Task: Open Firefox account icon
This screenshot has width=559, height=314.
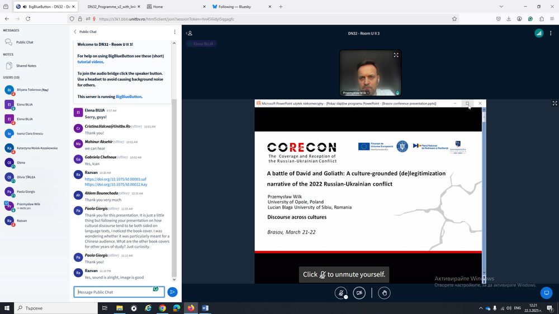Action: tap(519, 19)
